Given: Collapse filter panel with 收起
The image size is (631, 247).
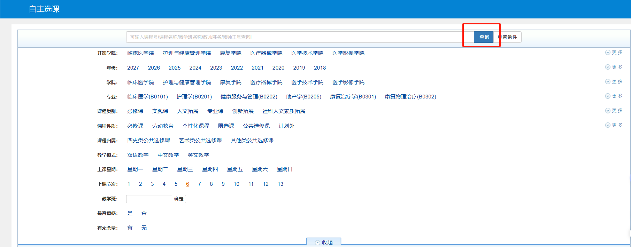Looking at the screenshot, I should [x=324, y=242].
